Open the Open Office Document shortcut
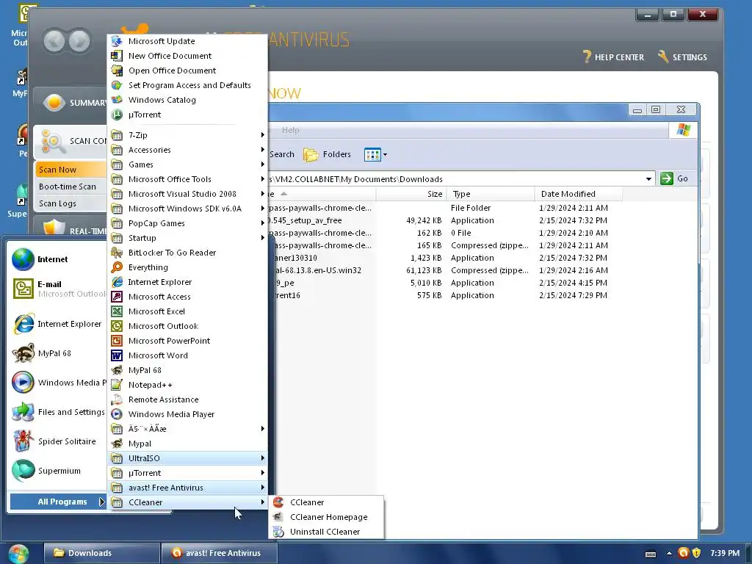The image size is (752, 564). 187,70
